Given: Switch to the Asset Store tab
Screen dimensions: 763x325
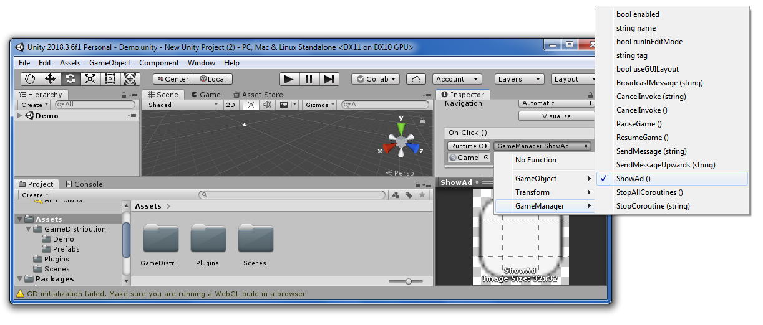Looking at the screenshot, I should tap(257, 95).
